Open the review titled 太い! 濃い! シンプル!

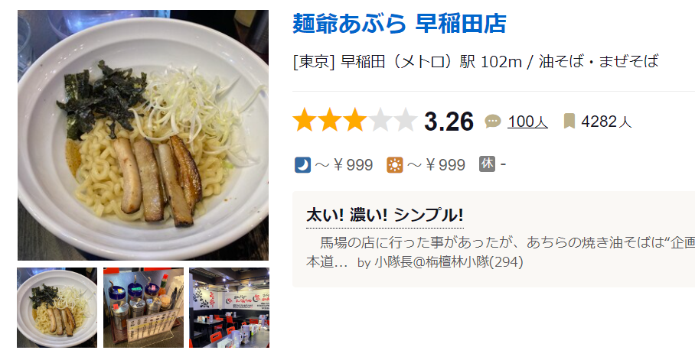(x=385, y=216)
